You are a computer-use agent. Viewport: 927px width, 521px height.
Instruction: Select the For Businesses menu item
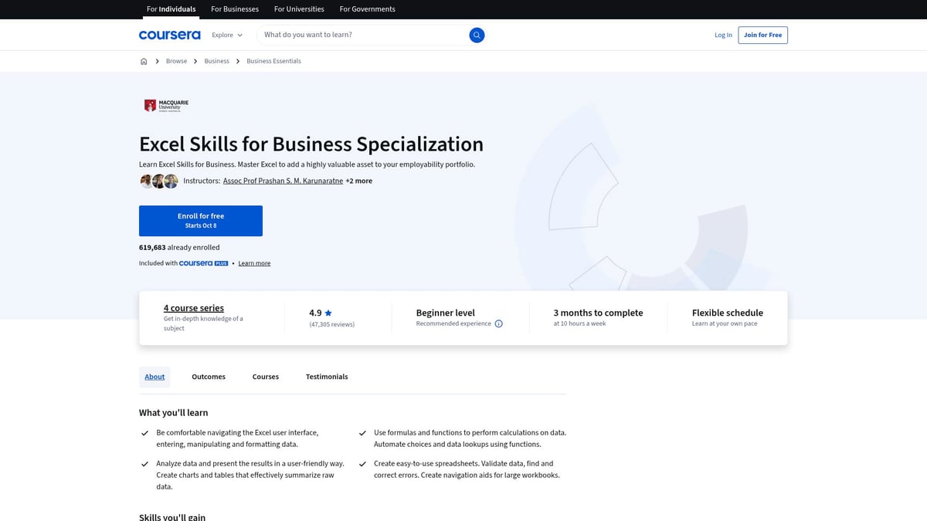(x=234, y=8)
